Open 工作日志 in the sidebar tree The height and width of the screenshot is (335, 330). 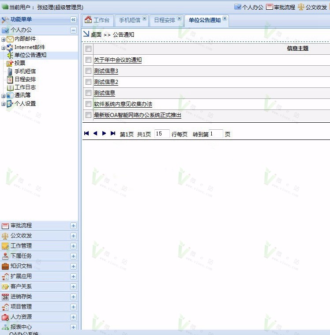25,87
